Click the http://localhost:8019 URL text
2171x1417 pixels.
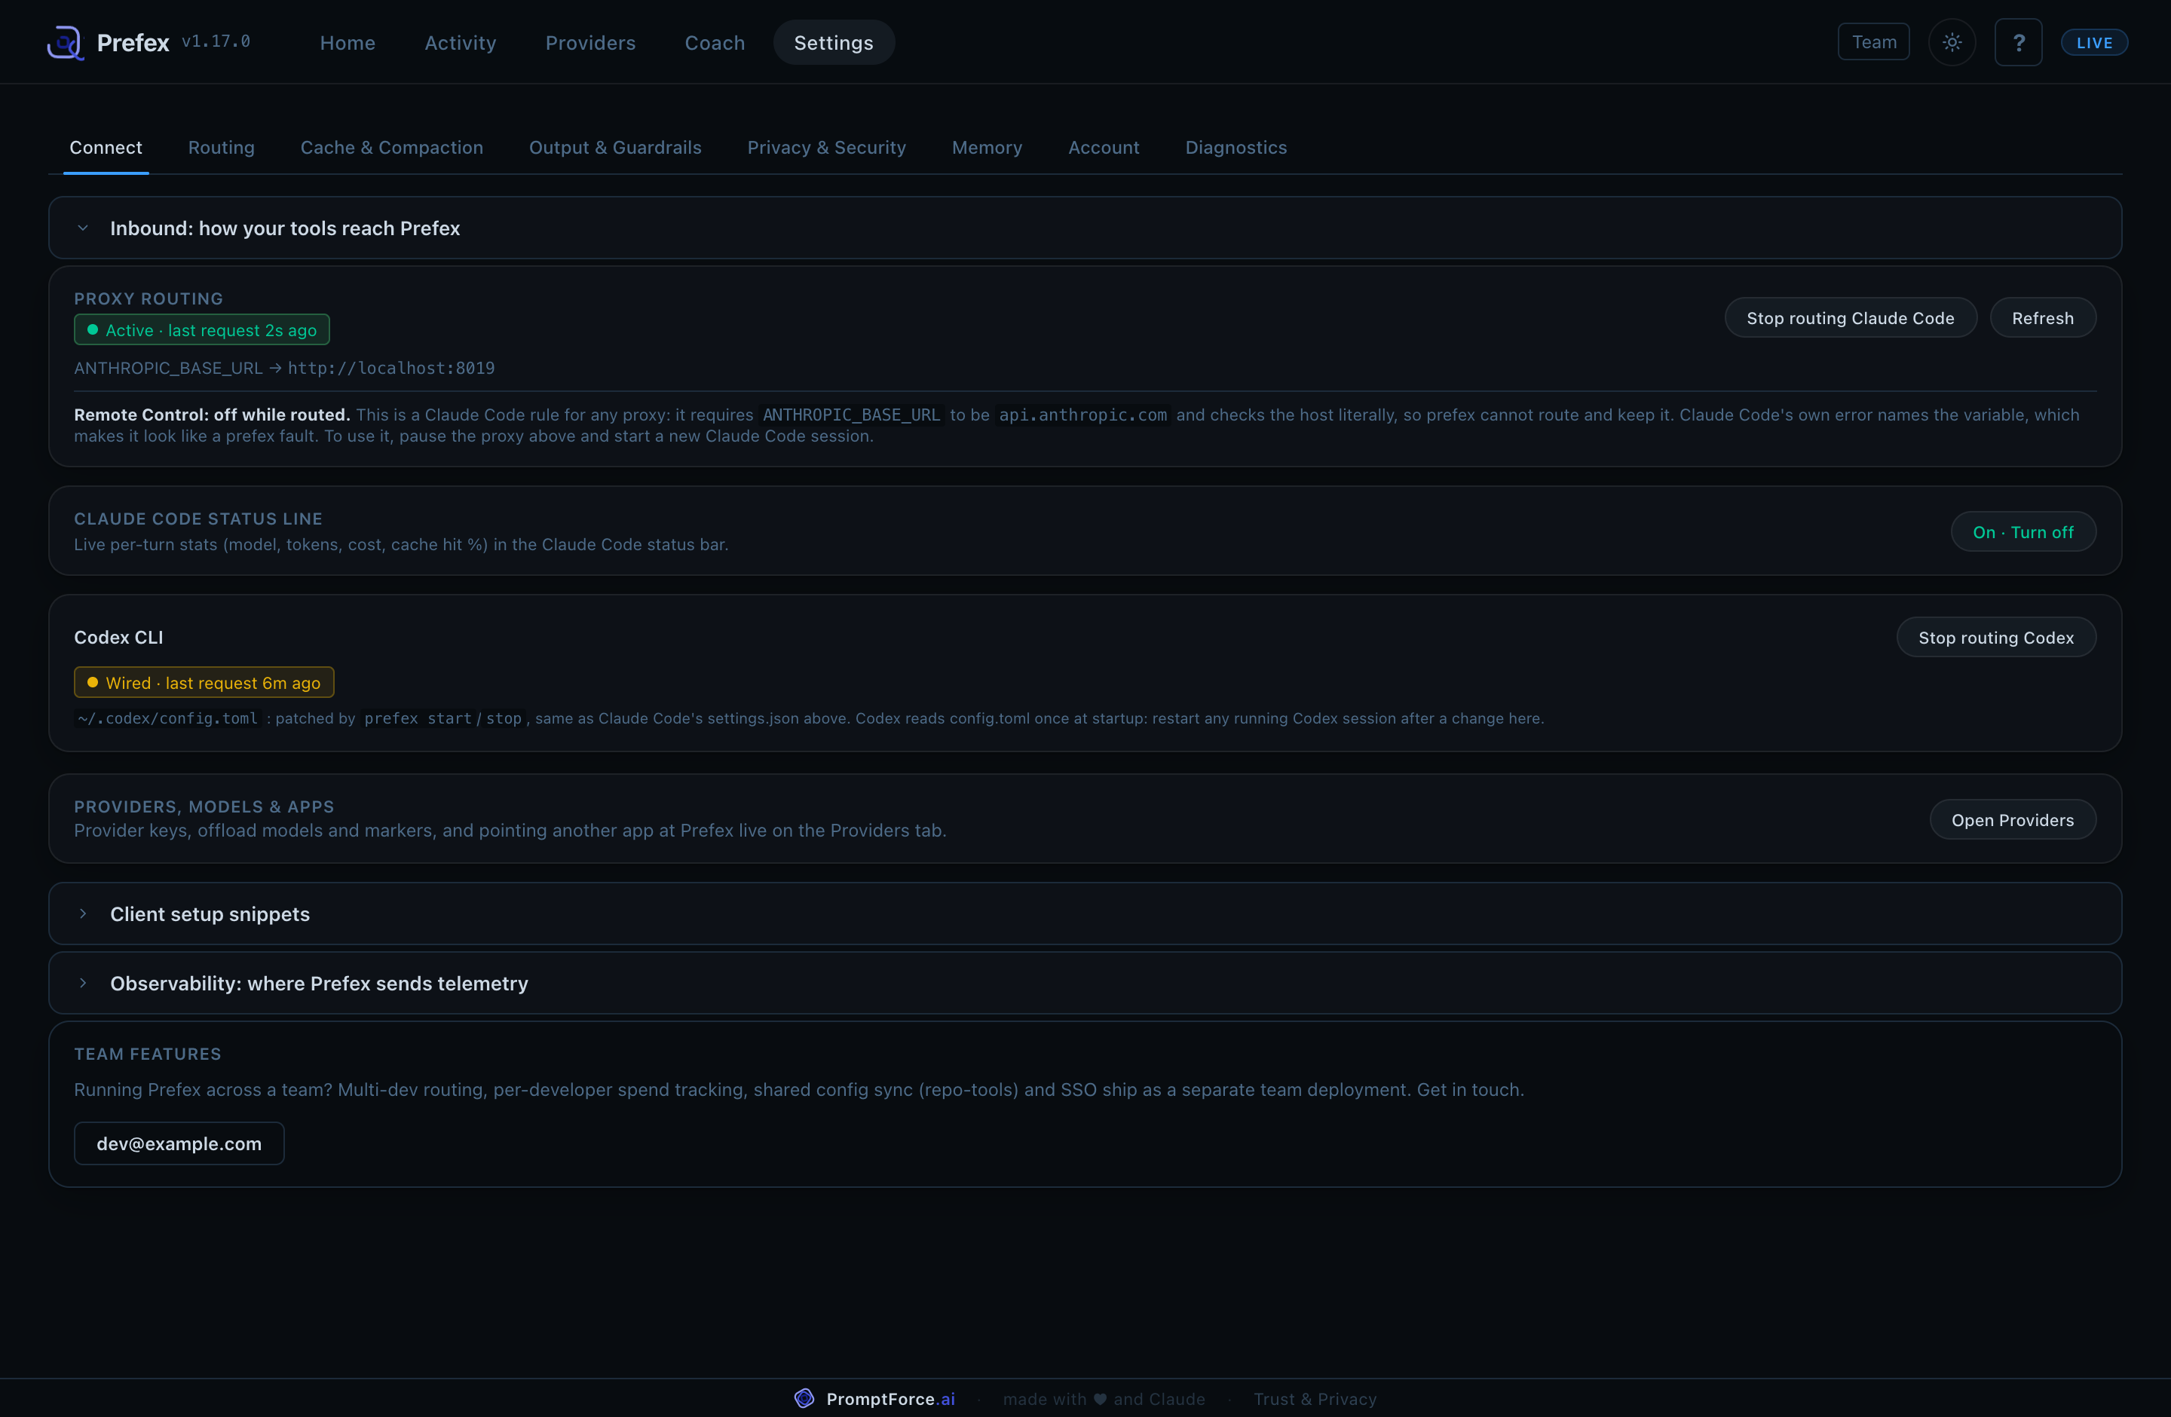[x=391, y=369]
